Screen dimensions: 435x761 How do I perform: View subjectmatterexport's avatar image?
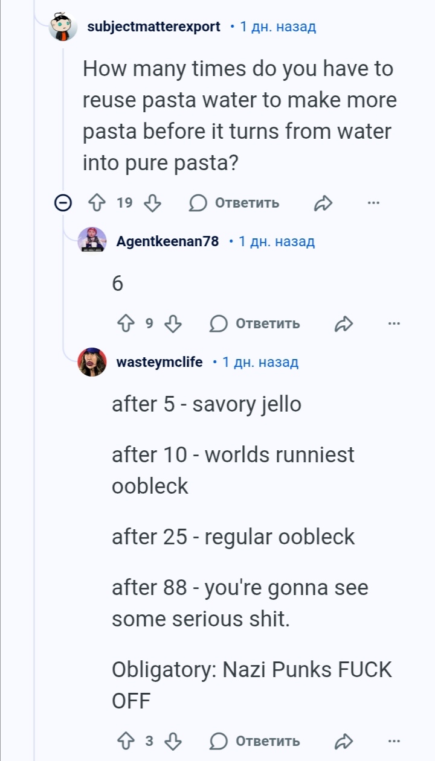pos(63,27)
